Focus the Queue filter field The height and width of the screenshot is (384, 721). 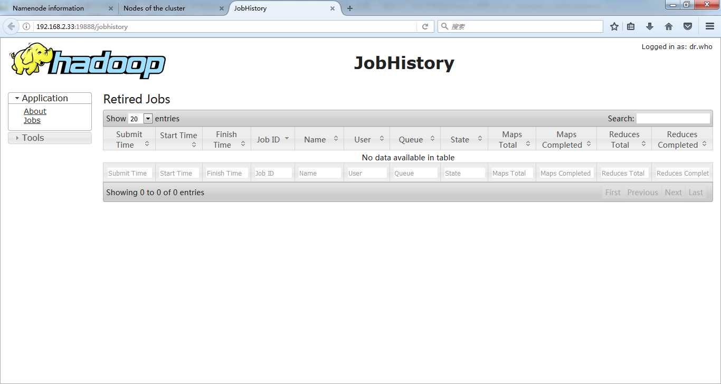(415, 173)
